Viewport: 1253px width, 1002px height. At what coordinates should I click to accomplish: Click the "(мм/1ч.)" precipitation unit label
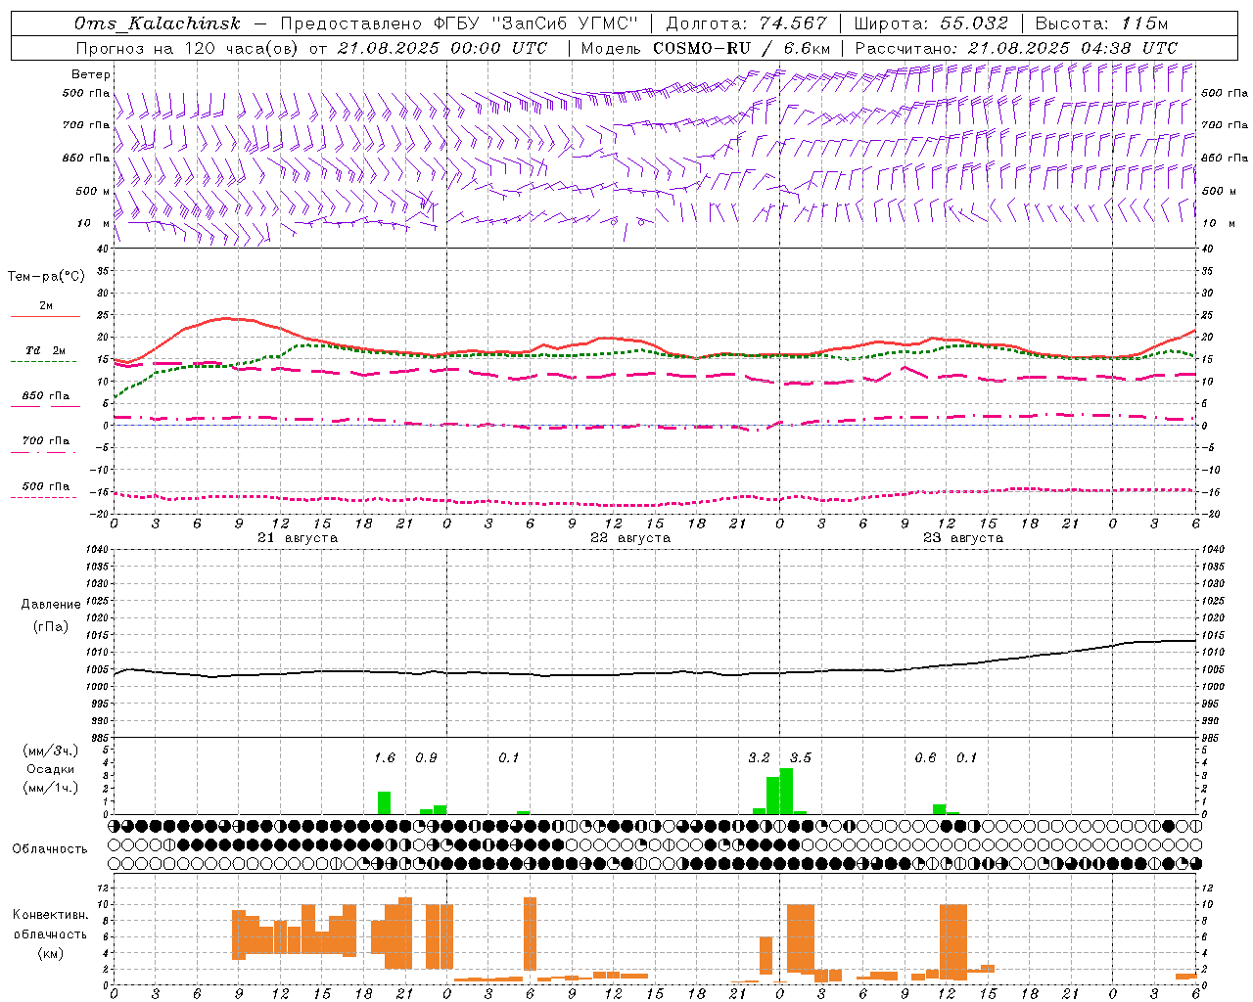pyautogui.click(x=51, y=788)
